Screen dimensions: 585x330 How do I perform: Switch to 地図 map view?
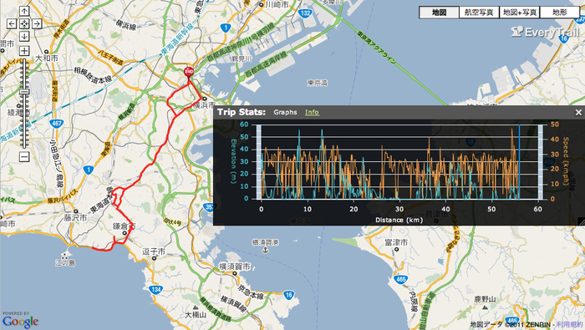(439, 13)
